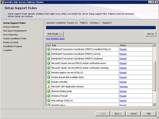Open Passed link for cluster verification errors
The image size is (159, 119).
(123, 63)
